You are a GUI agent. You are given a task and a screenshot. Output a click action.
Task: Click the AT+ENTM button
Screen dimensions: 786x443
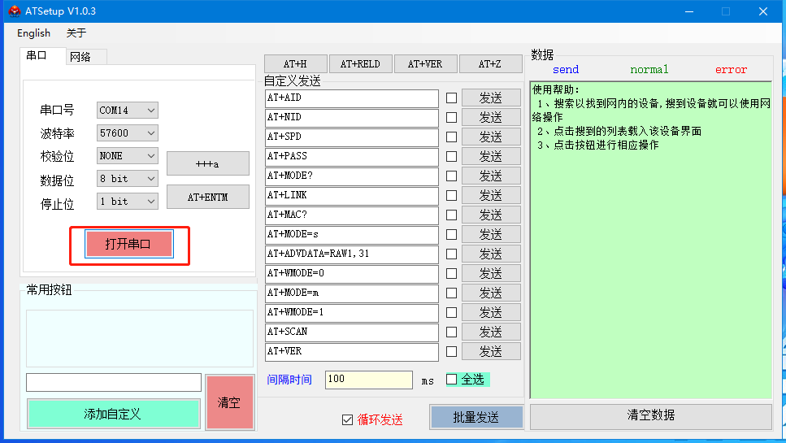coord(207,197)
